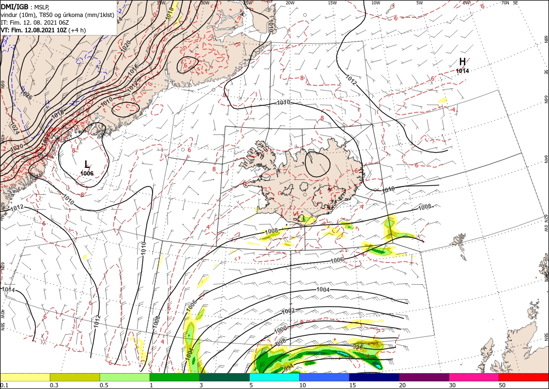Viewport: 549px width, 389px height.
Task: Click the 1016 isobar label
Action: [133, 69]
